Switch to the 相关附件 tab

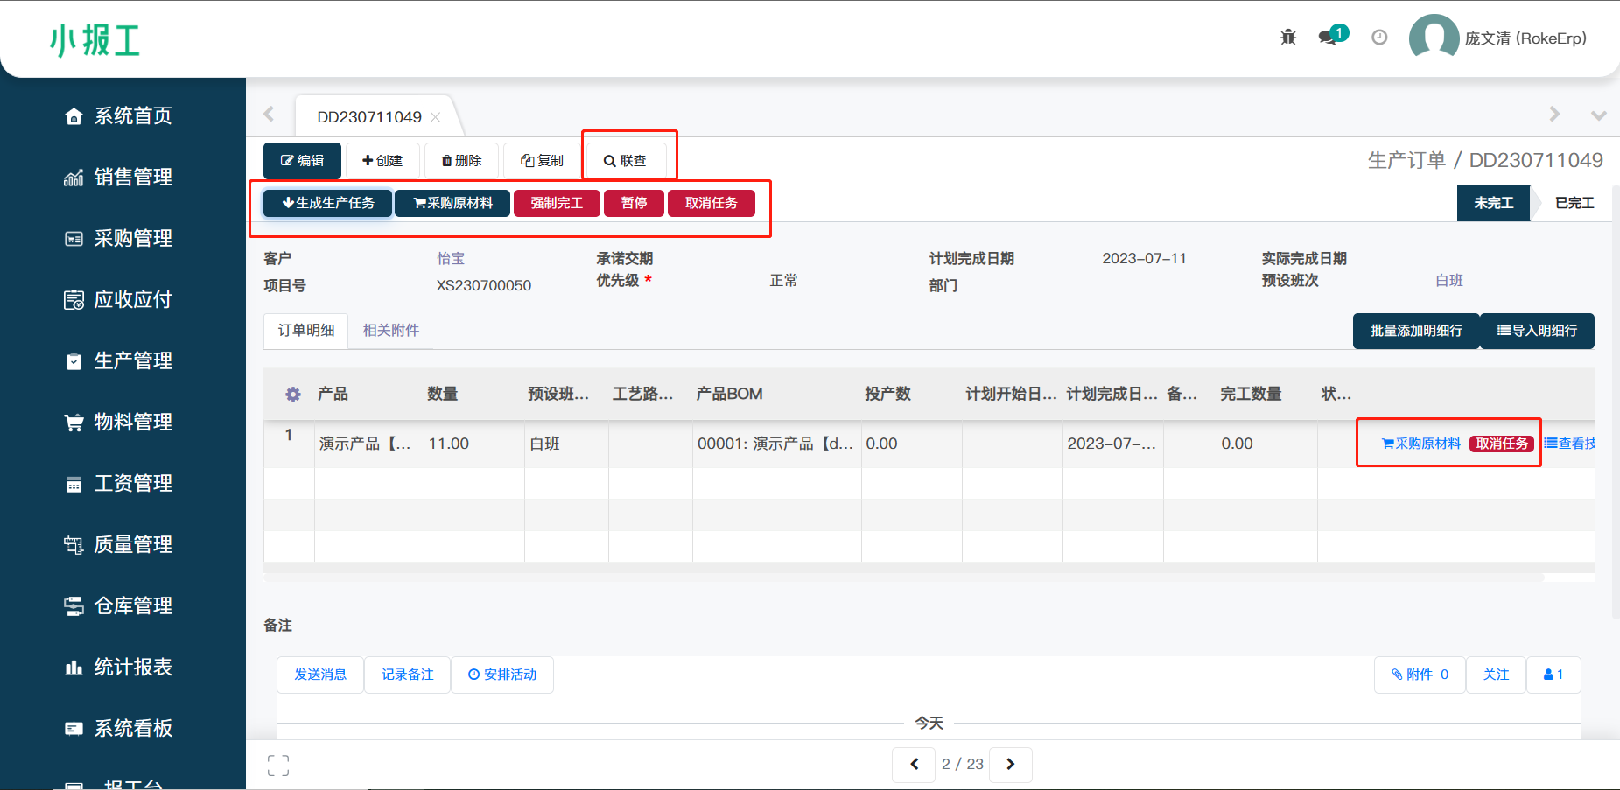tap(390, 331)
